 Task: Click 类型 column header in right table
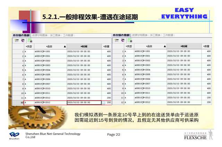coord(129,46)
